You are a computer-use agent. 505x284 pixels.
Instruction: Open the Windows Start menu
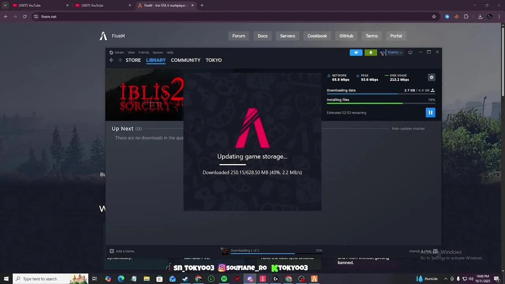pos(6,279)
